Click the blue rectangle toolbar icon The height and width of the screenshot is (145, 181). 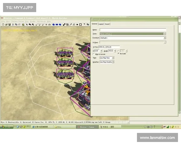coord(57,24)
